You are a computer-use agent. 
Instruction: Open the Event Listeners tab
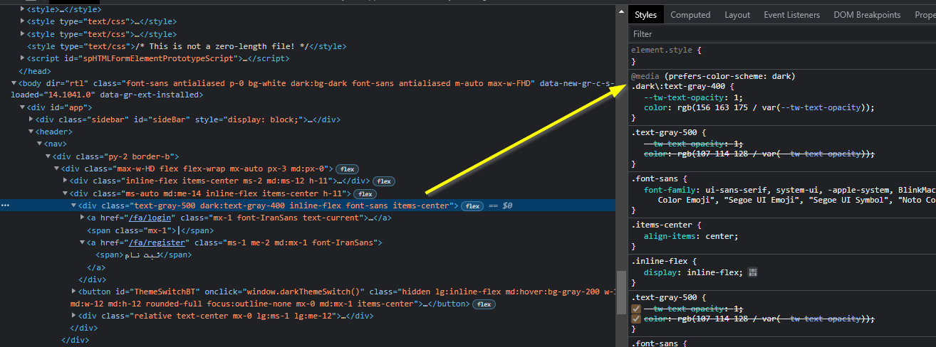(791, 14)
